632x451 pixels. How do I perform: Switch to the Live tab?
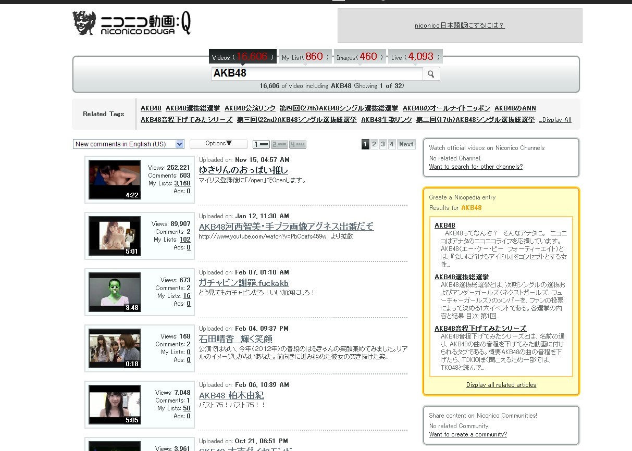pyautogui.click(x=415, y=57)
